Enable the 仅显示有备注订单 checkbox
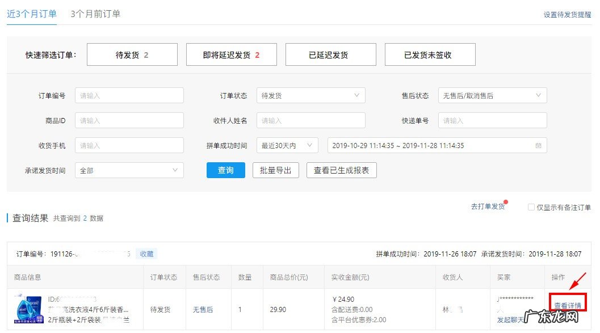 531,206
